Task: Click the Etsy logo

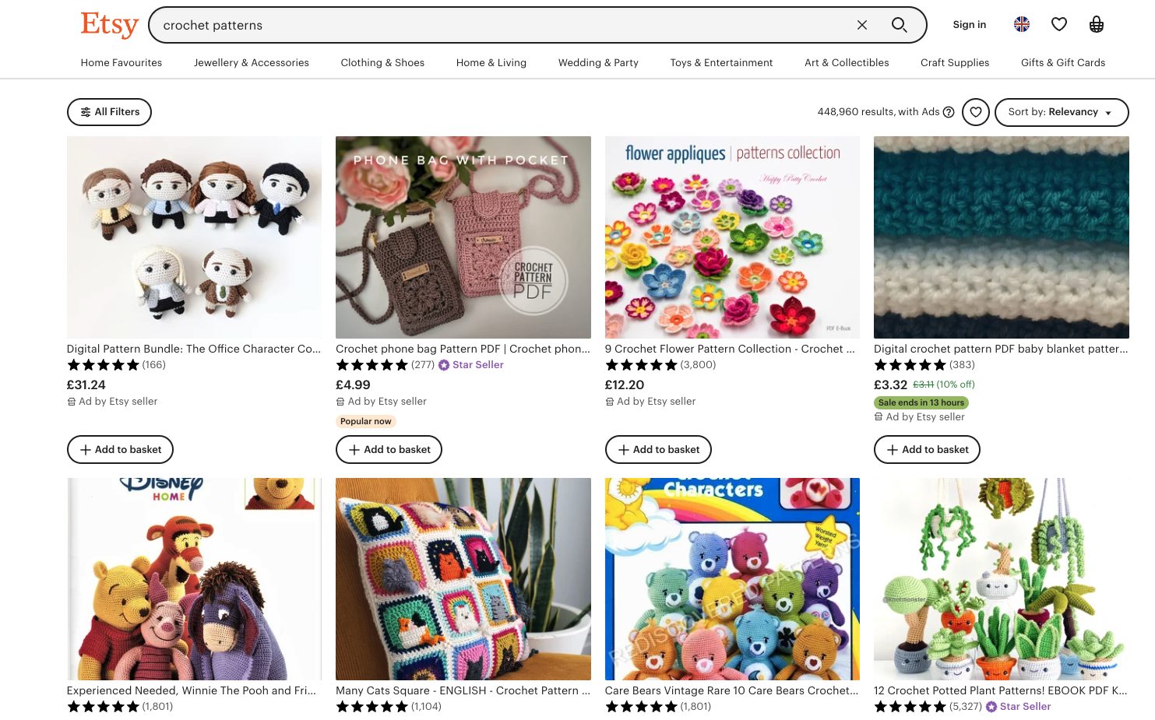Action: 109,24
